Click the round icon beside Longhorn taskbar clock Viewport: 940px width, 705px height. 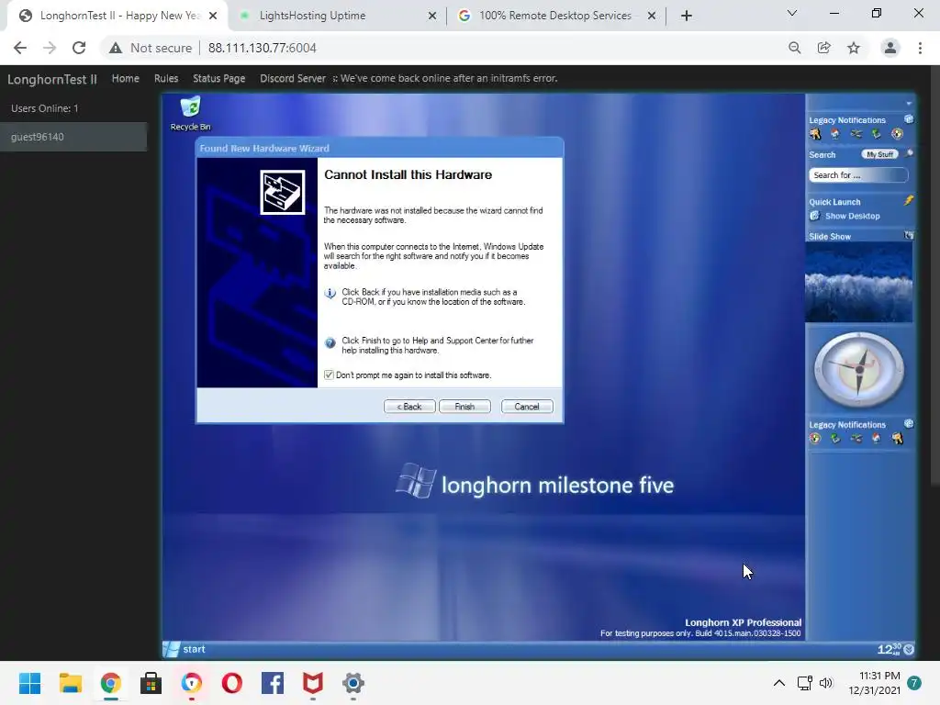tap(909, 649)
